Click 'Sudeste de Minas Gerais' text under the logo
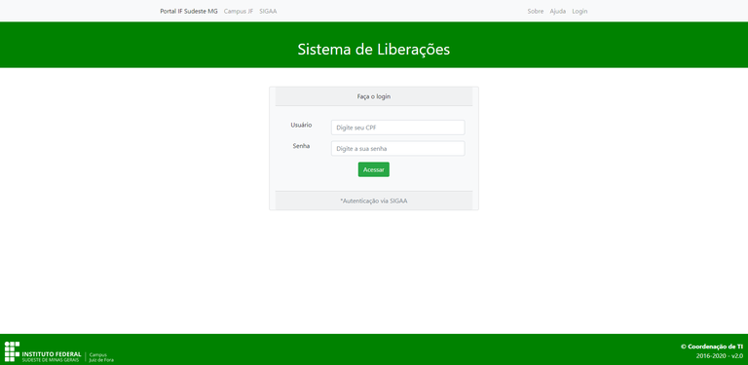This screenshot has width=748, height=365. coord(51,360)
